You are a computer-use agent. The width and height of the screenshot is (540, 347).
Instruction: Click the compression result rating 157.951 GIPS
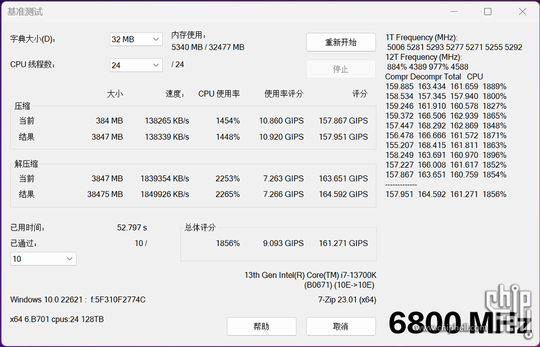point(343,137)
